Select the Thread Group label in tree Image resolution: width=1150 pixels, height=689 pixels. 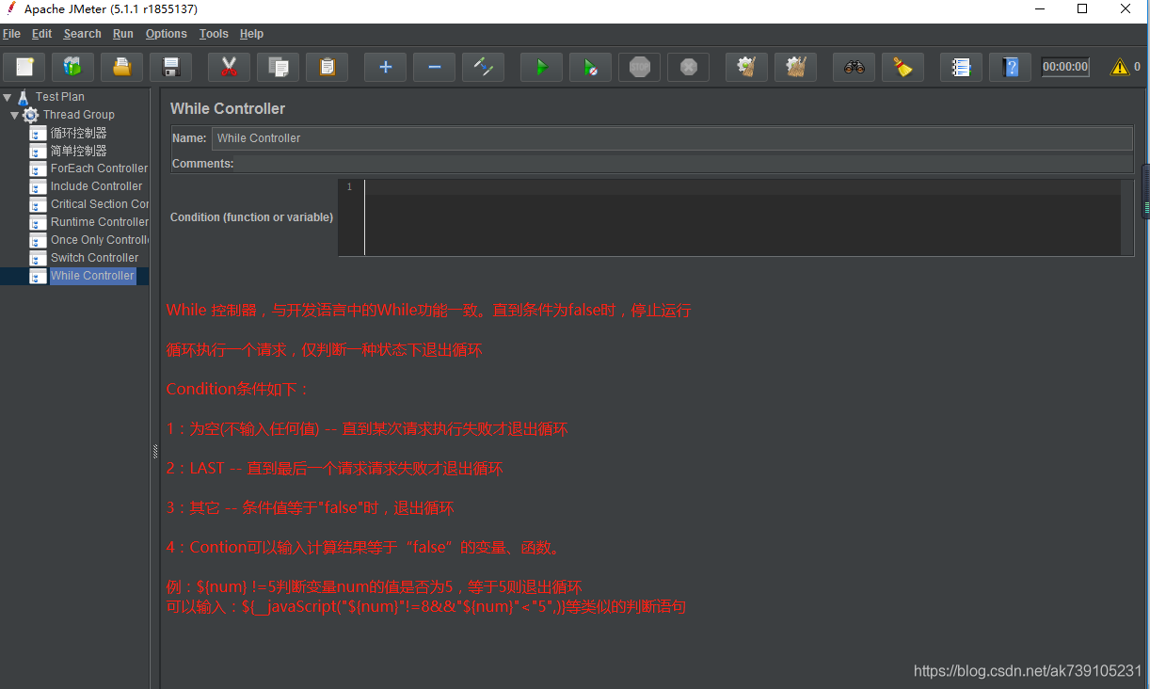(79, 115)
